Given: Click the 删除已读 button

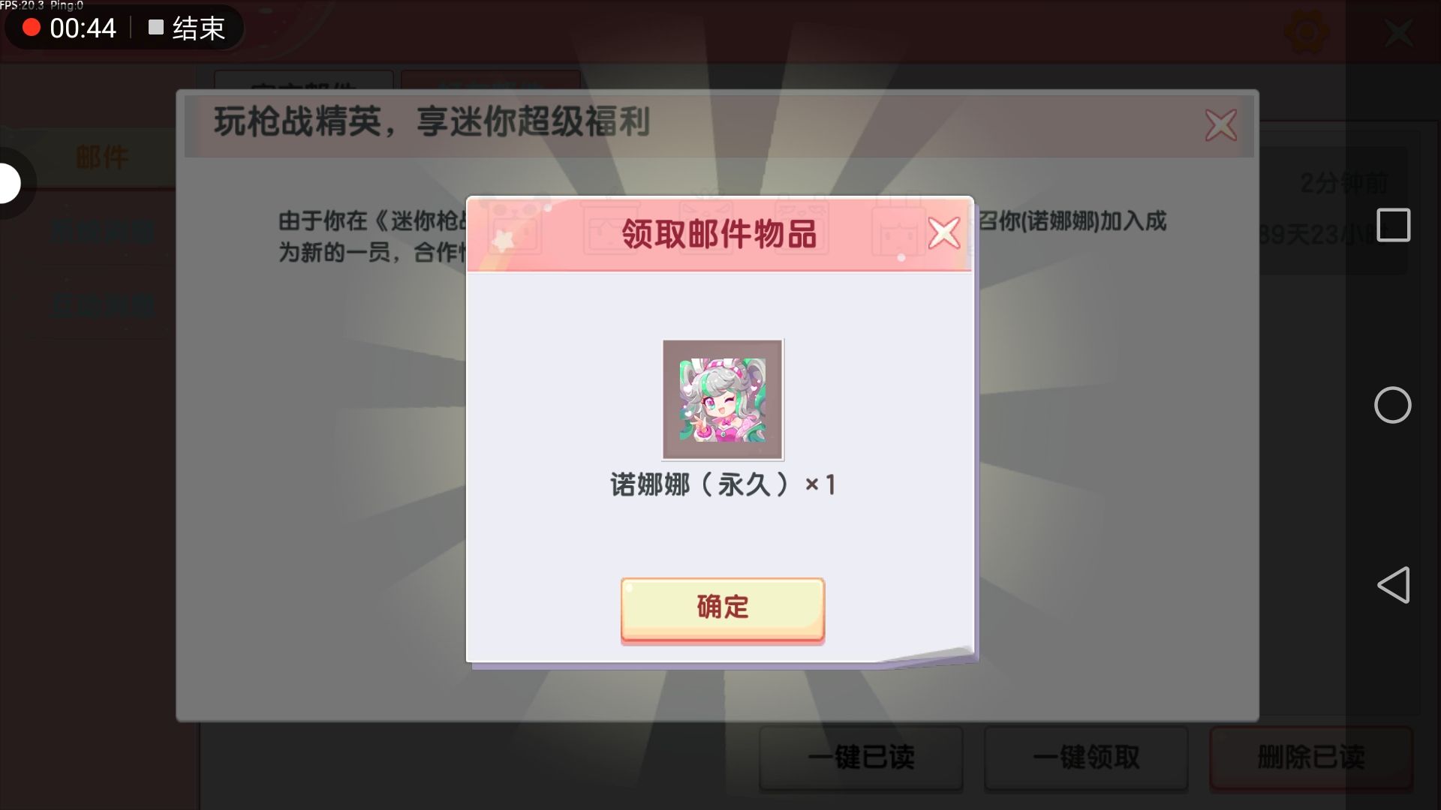Looking at the screenshot, I should (x=1311, y=757).
